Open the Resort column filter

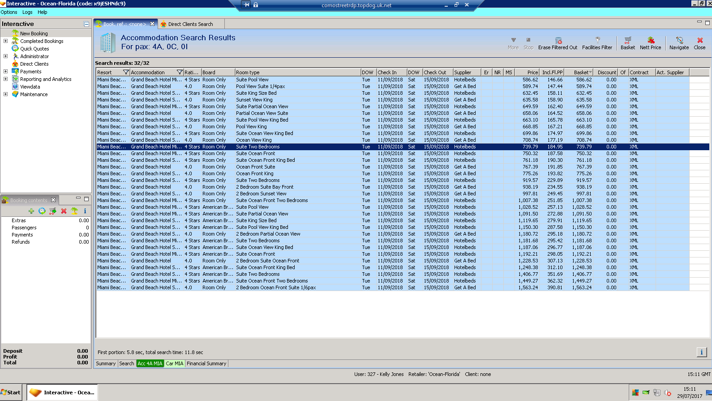[126, 72]
